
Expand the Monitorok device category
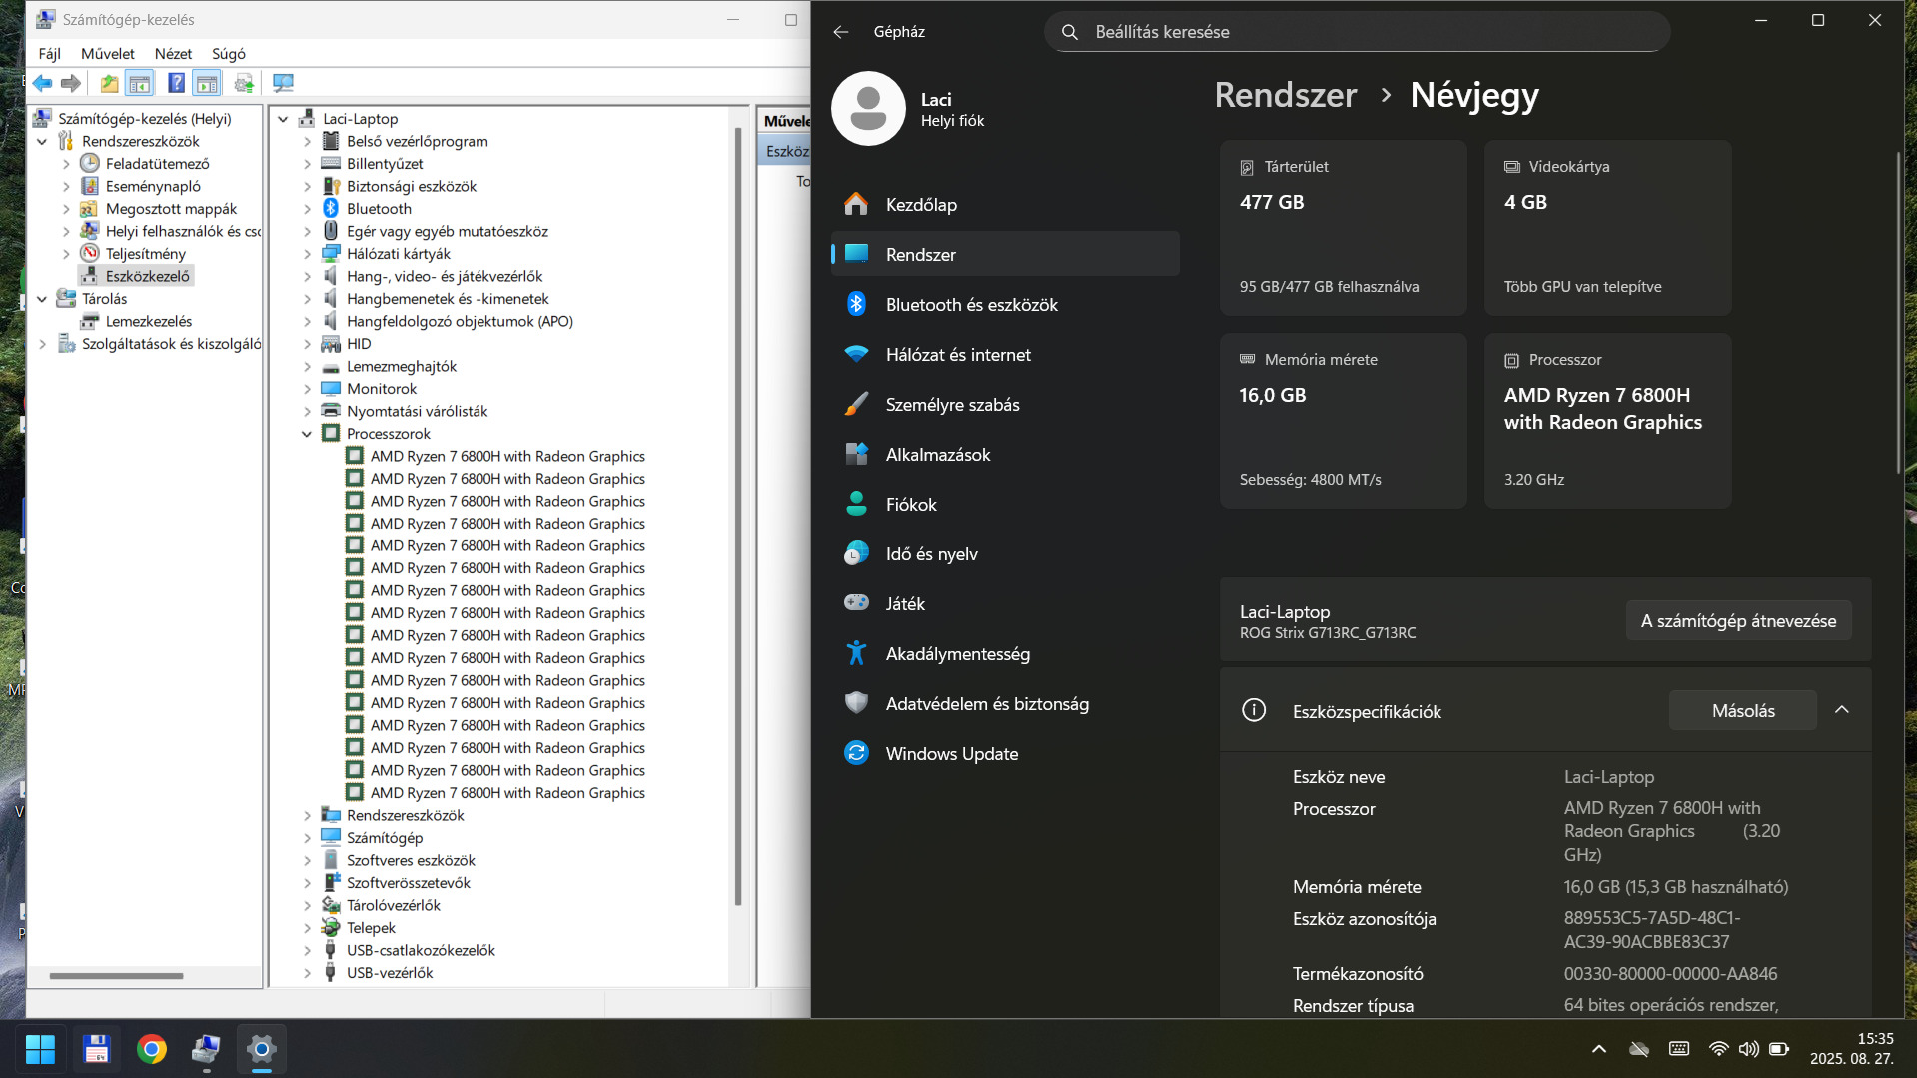pos(307,389)
